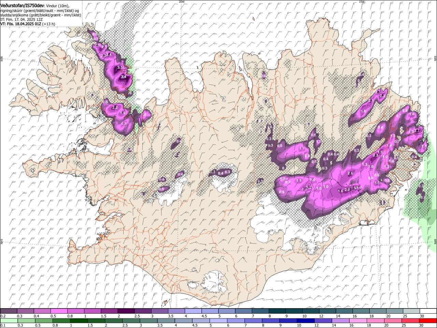Screen dimensions: 437x328
Task: Select the light pink 16 swatch in lower legend
Action: click(357, 321)
